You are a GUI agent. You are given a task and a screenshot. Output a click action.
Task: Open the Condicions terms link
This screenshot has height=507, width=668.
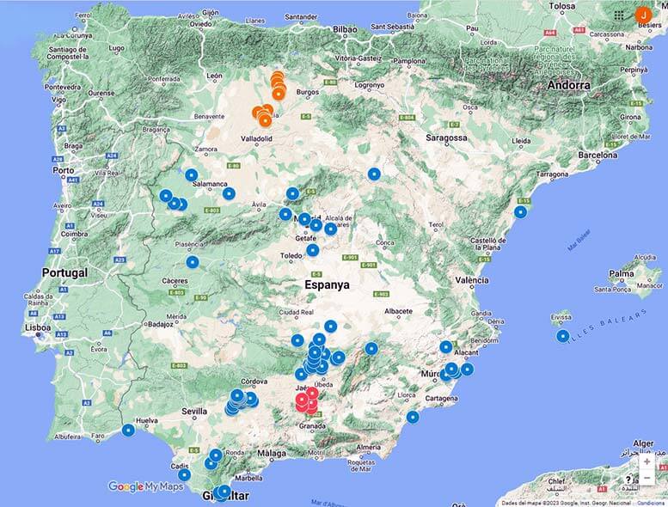click(x=651, y=503)
